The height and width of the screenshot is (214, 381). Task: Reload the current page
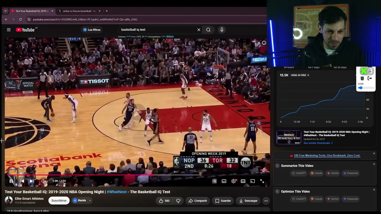click(20, 19)
